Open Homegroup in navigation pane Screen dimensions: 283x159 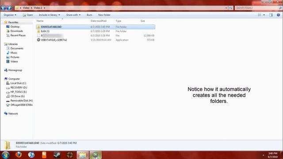click(x=15, y=70)
